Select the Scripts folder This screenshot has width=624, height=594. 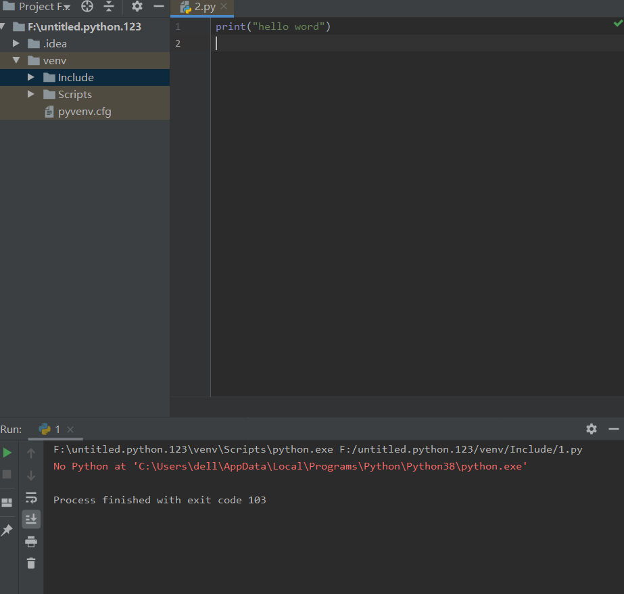[85, 94]
